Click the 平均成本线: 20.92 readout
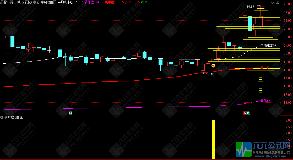 click(x=70, y=2)
